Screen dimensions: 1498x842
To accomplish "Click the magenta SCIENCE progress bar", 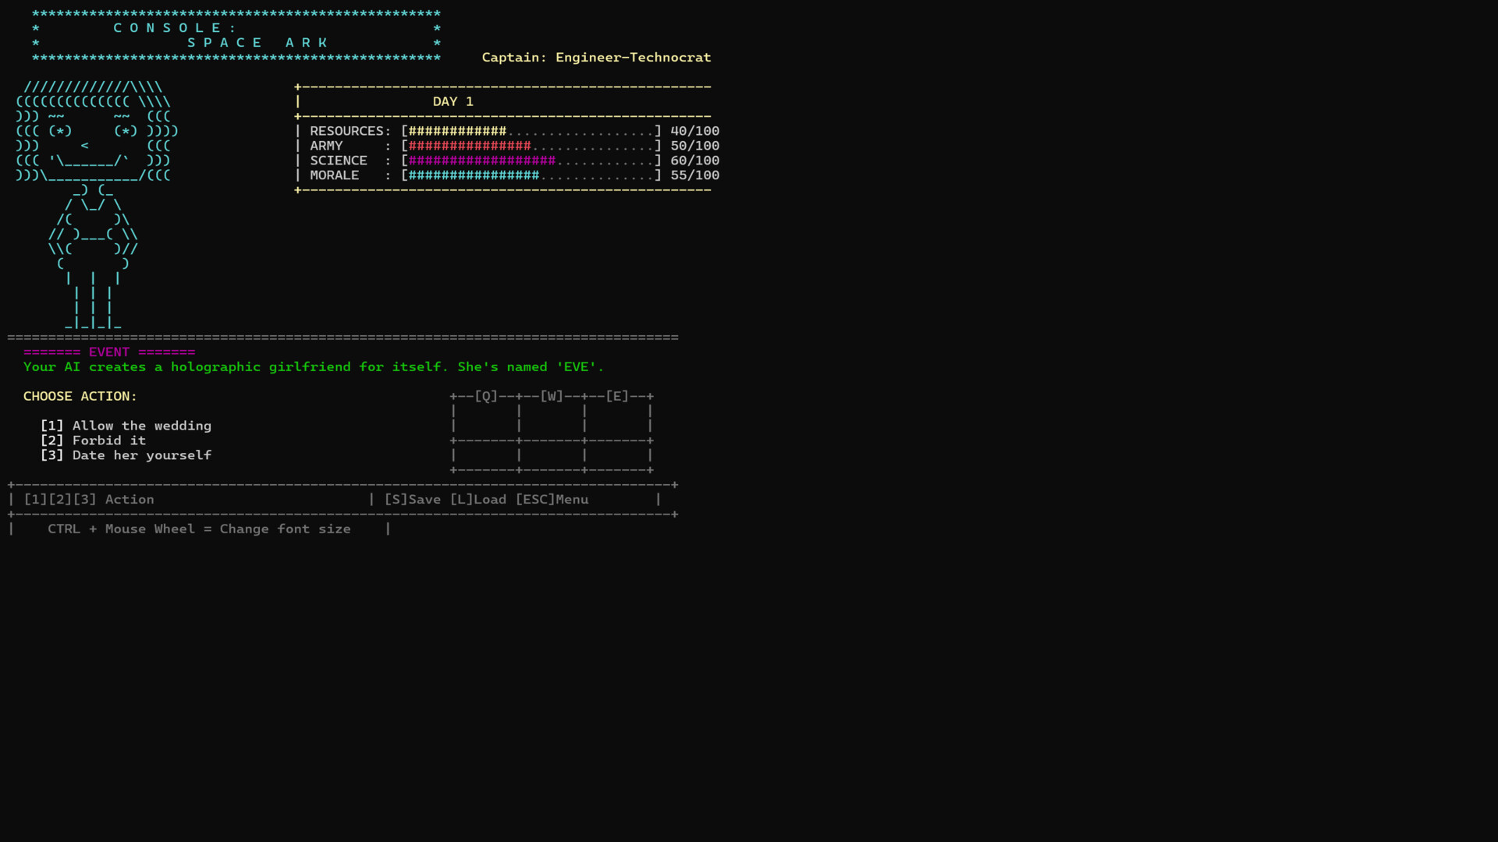I will point(531,161).
